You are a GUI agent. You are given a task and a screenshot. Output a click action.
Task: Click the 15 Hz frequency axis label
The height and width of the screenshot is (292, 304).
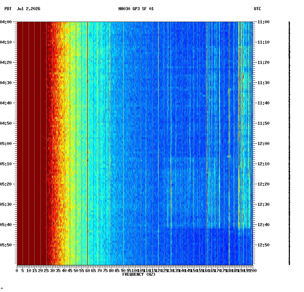(34, 271)
